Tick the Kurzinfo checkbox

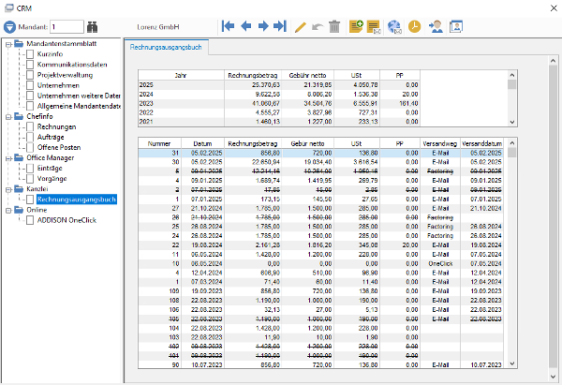30,54
